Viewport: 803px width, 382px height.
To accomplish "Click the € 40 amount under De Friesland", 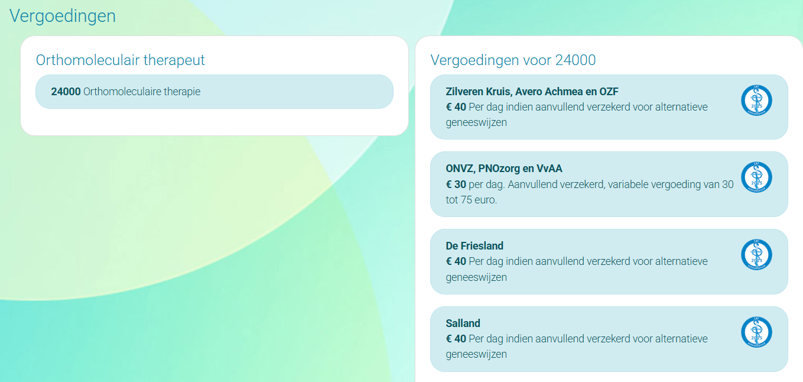I will 456,261.
